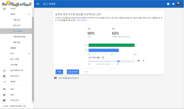Viewport: 184px width, 109px height.
Task: Click the ad fill rate slider handle
Action: point(119,61)
